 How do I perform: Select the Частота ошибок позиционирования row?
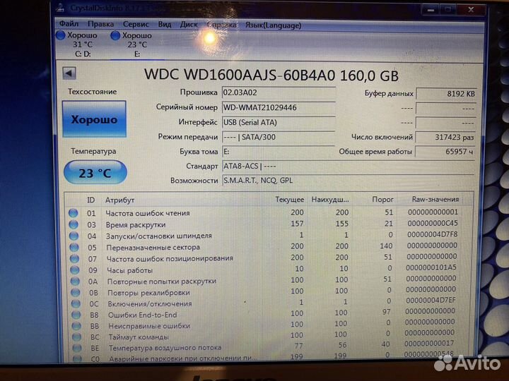tap(267, 258)
